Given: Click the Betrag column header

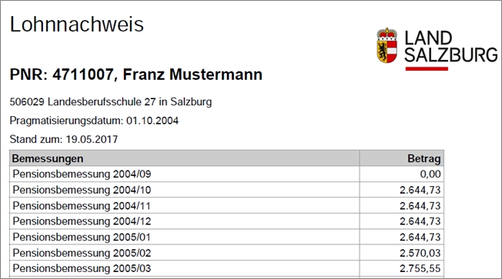Looking at the screenshot, I should (x=402, y=158).
